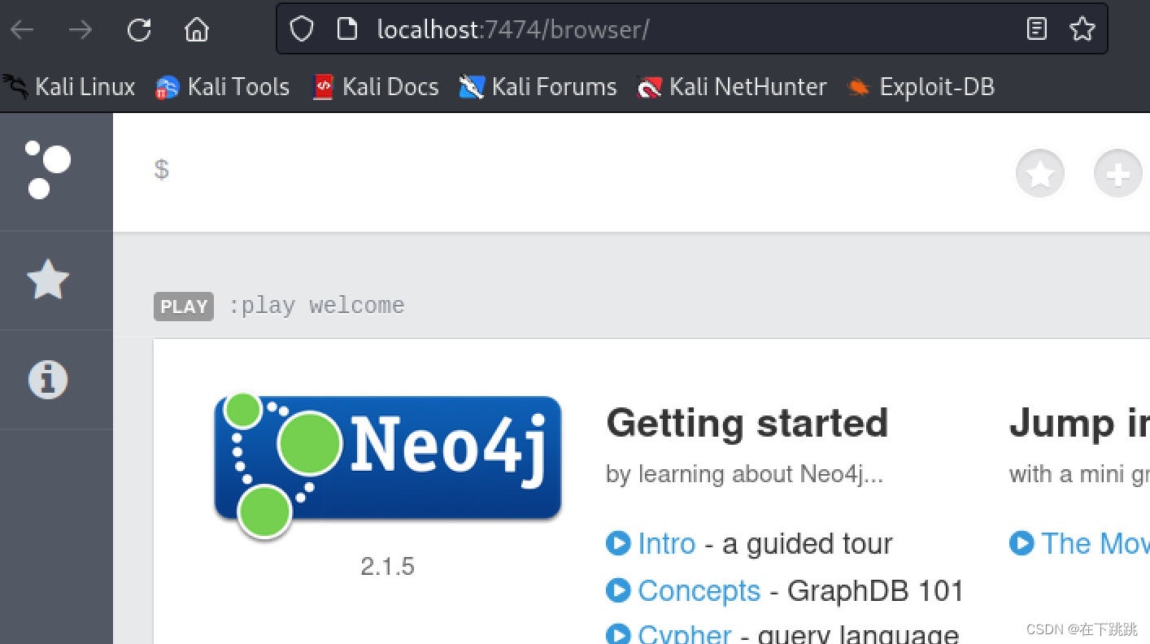Reload the page with refresh icon
This screenshot has width=1150, height=644.
click(x=139, y=30)
